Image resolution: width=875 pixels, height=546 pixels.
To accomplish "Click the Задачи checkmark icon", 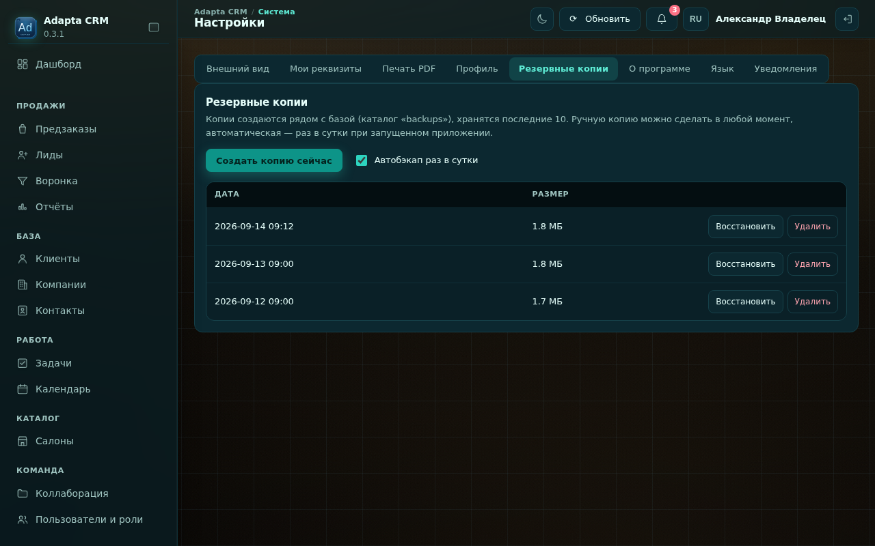I will (x=23, y=363).
